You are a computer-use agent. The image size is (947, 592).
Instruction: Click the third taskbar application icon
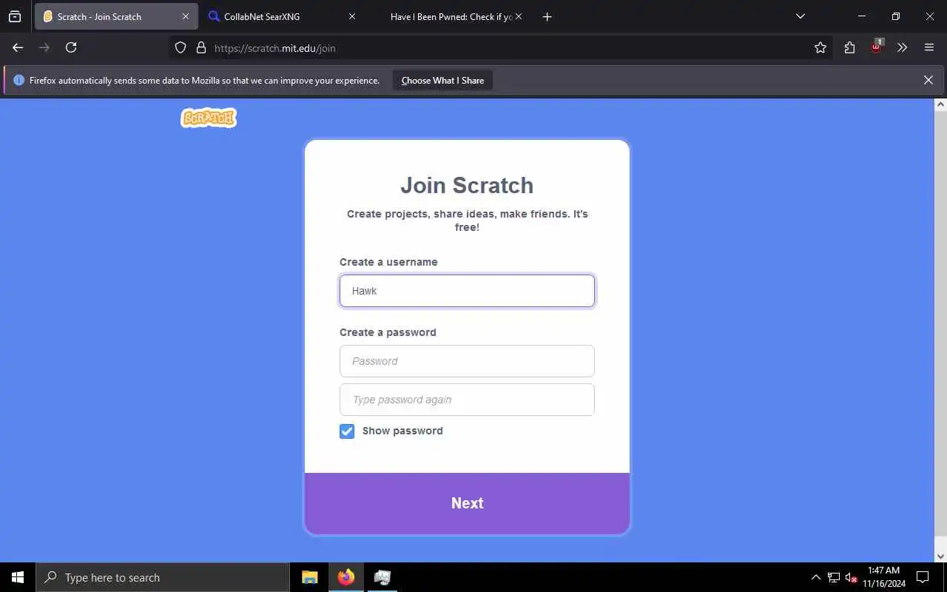point(382,577)
